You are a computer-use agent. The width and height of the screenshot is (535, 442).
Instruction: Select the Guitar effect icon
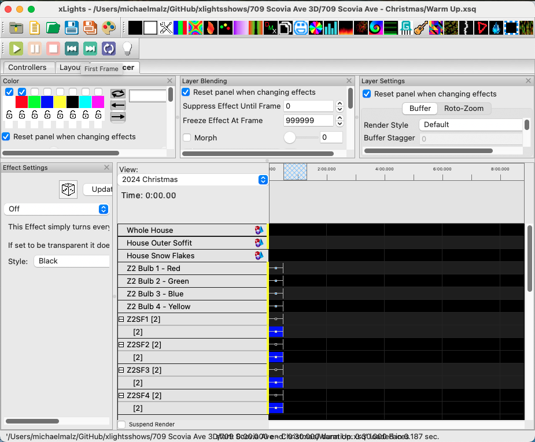coord(420,28)
